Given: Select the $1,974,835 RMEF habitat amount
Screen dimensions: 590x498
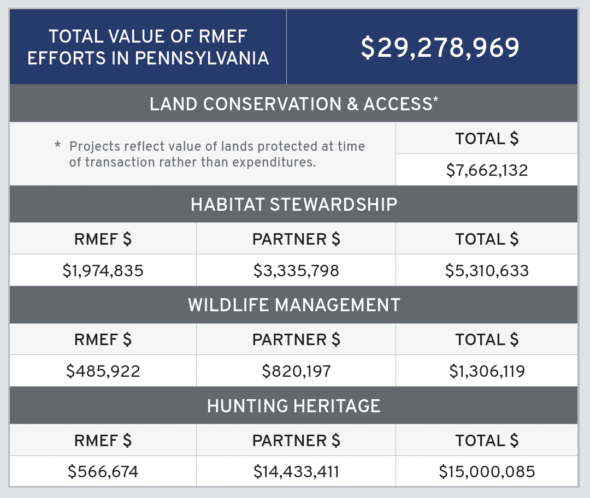Looking at the screenshot, I should click(x=103, y=270).
